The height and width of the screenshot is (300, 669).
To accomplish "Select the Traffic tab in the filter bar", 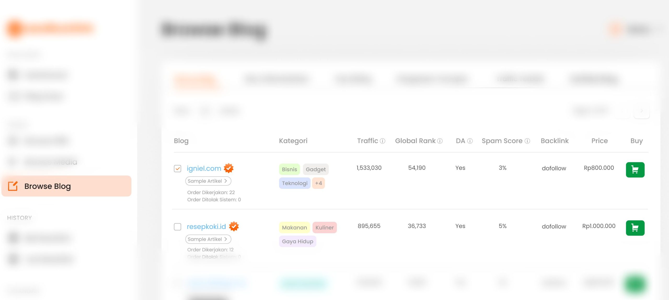I will point(520,79).
